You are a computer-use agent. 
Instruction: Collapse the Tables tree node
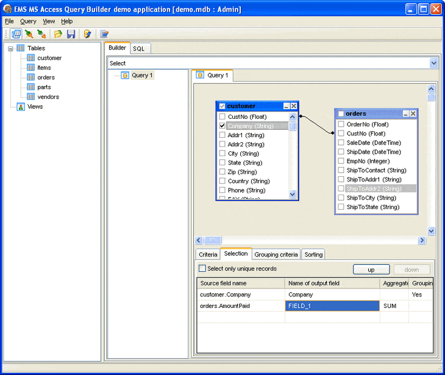(x=10, y=49)
